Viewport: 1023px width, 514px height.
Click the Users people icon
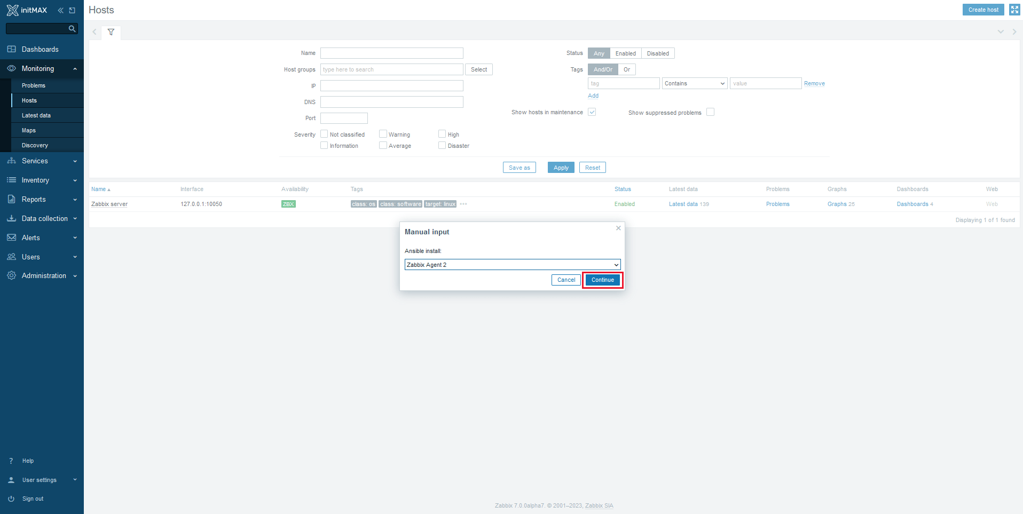click(x=11, y=257)
